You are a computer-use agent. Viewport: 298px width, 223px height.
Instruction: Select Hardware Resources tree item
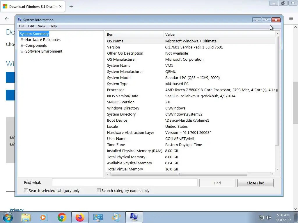click(x=43, y=39)
